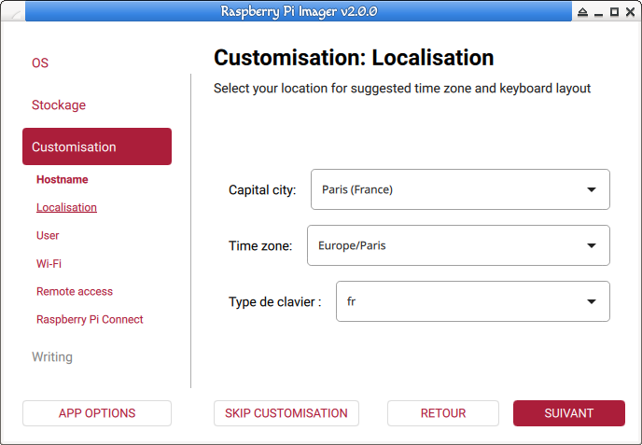Image resolution: width=642 pixels, height=445 pixels.
Task: Click the SUIVANT button
Action: pos(569,413)
